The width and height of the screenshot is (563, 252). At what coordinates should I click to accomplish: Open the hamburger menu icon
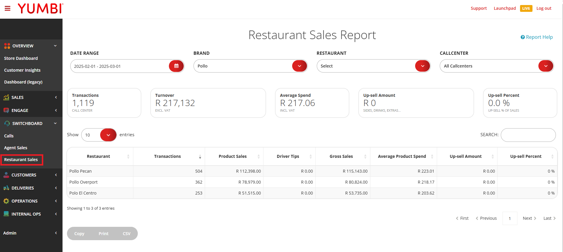point(7,8)
